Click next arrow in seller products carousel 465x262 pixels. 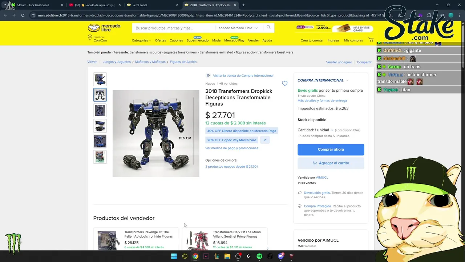268,249
